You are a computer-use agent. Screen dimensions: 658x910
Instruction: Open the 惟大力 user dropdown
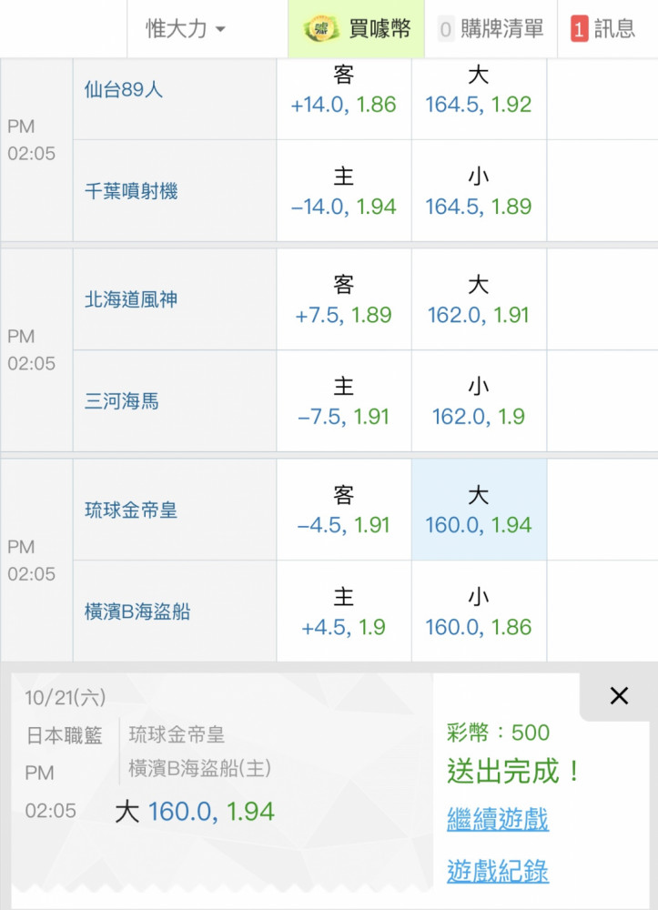click(186, 29)
